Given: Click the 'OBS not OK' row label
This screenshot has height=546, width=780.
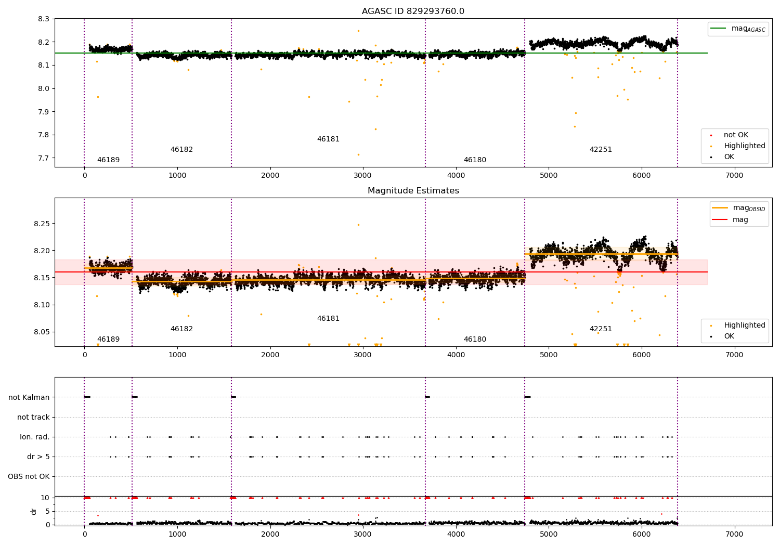Looking at the screenshot, I should coord(29,477).
